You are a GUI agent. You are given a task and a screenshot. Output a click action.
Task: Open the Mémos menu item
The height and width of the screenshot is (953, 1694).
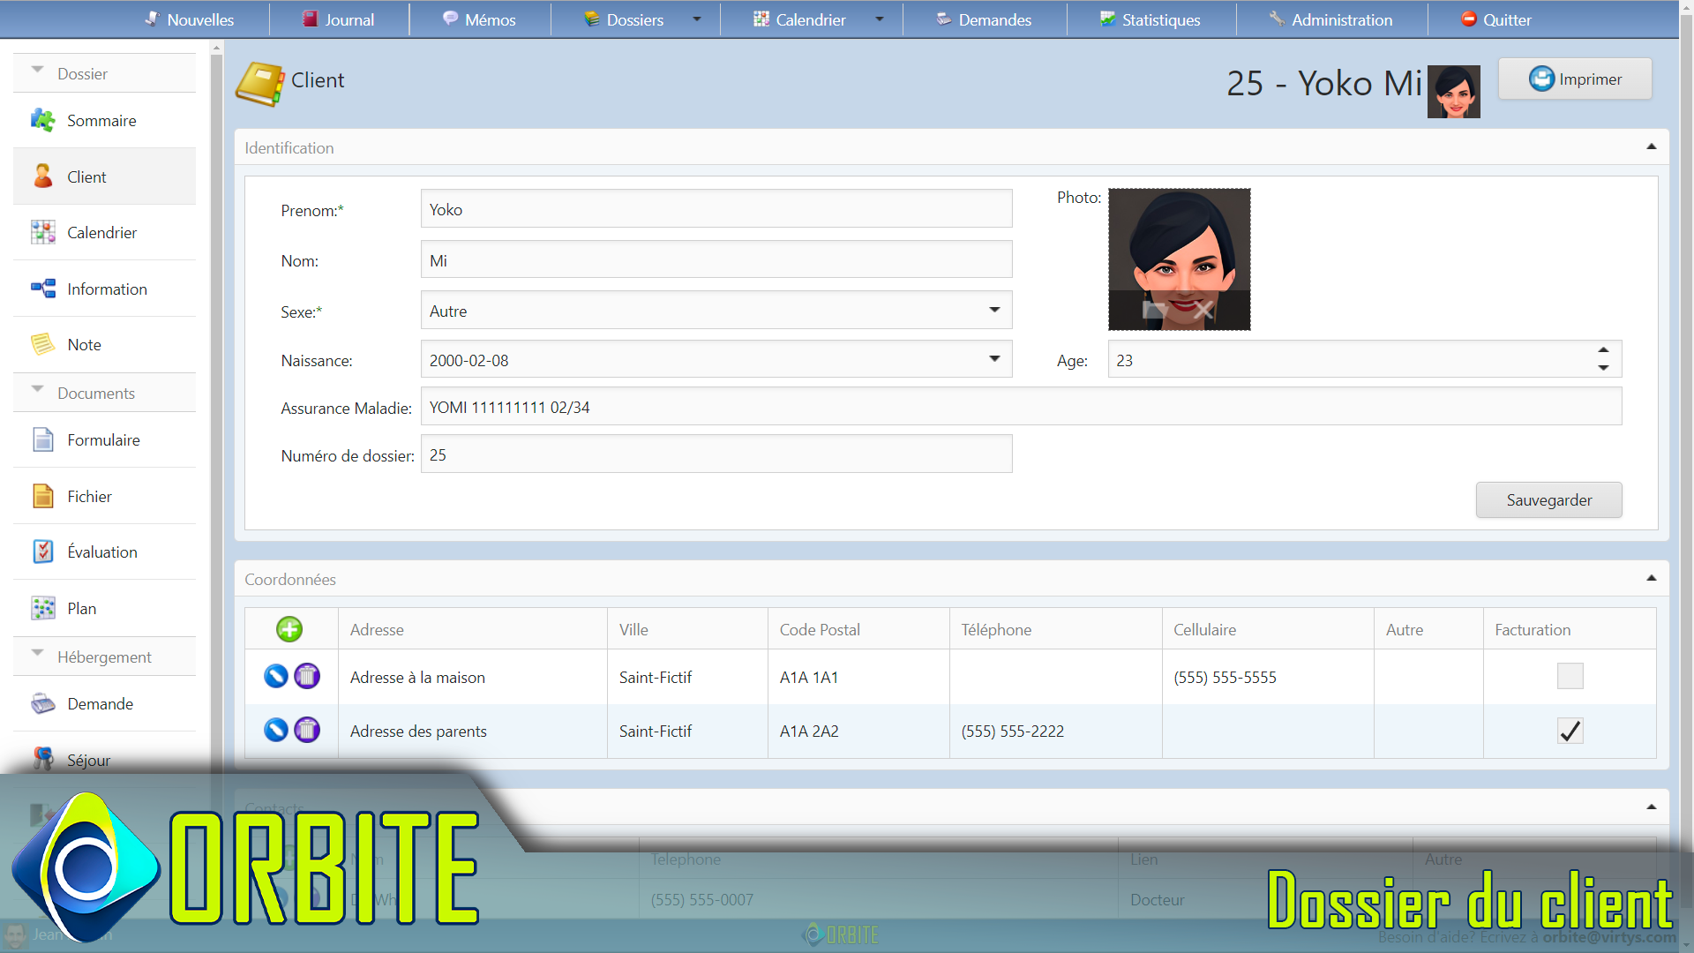click(x=479, y=19)
